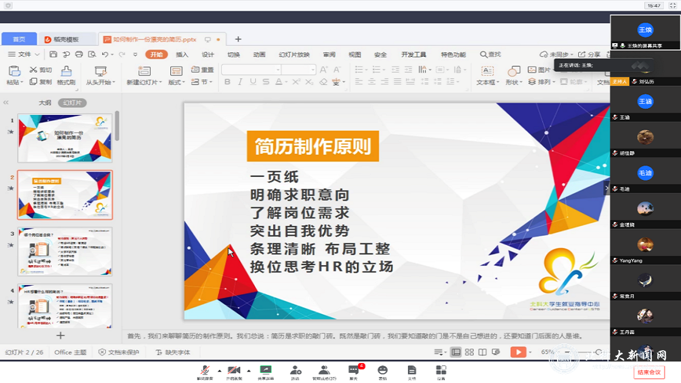Toggle Italic formatting
The image size is (681, 383).
coord(240,81)
